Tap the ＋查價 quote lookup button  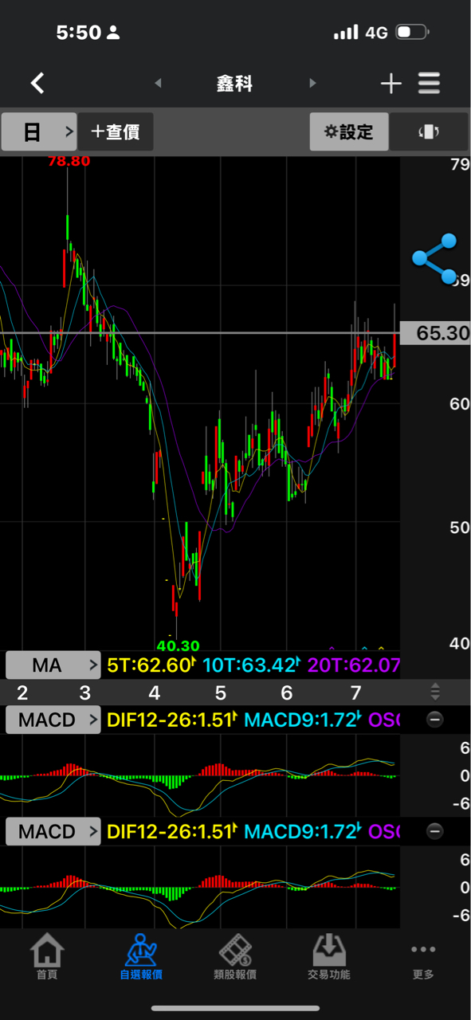116,131
